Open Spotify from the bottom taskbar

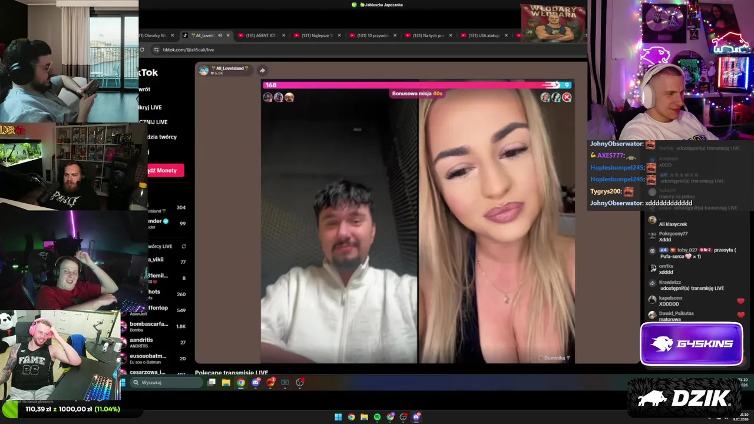click(377, 417)
